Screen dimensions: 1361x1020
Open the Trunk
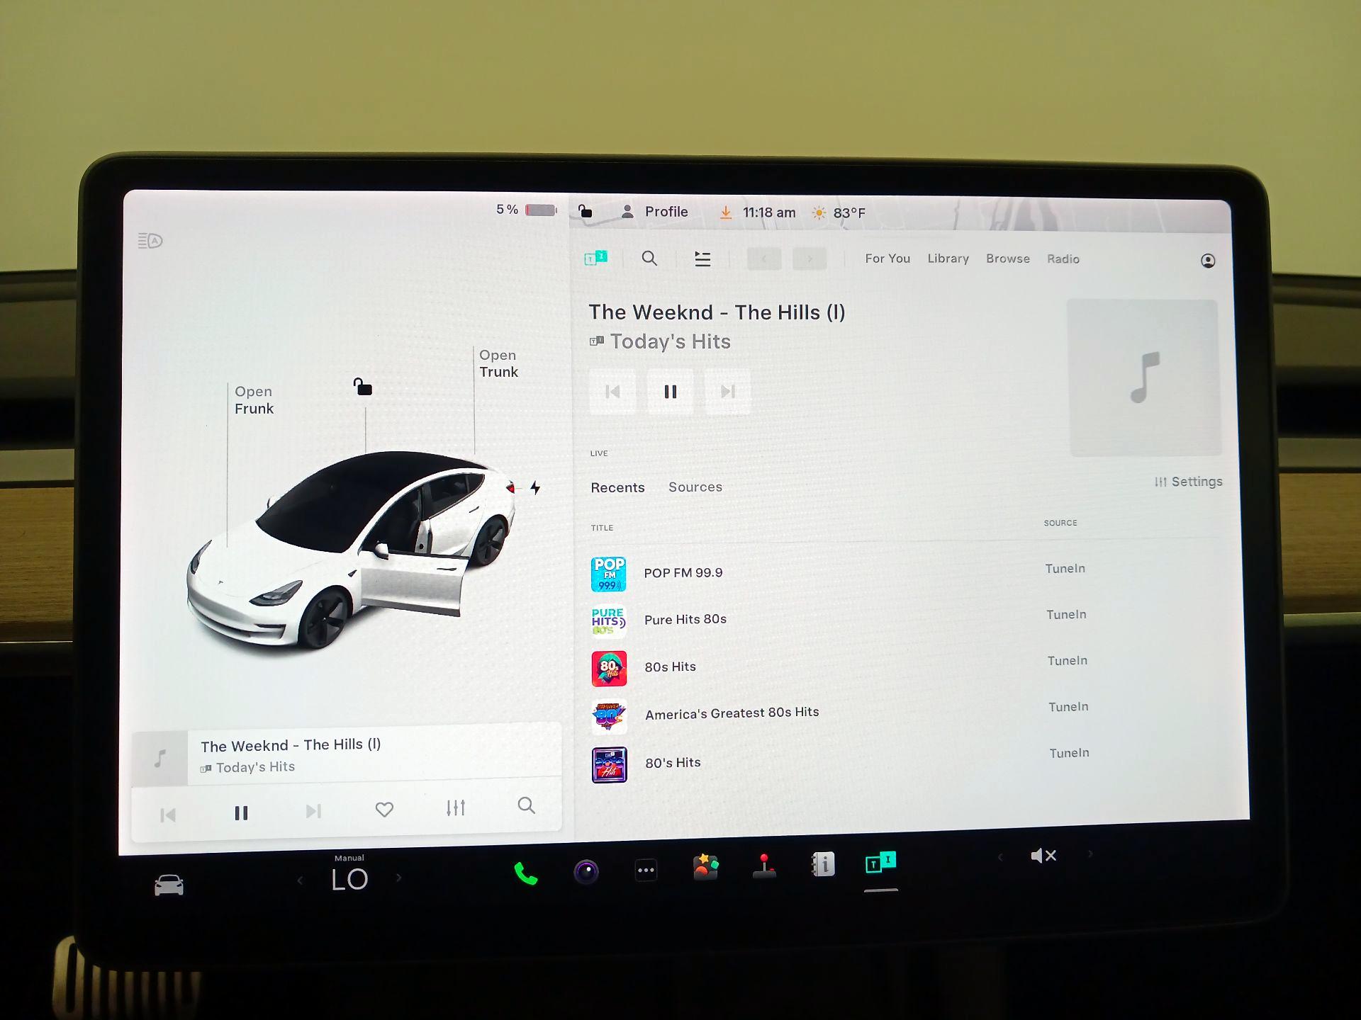coord(498,363)
